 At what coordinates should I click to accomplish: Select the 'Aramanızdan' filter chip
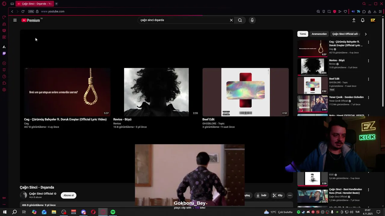(319, 34)
